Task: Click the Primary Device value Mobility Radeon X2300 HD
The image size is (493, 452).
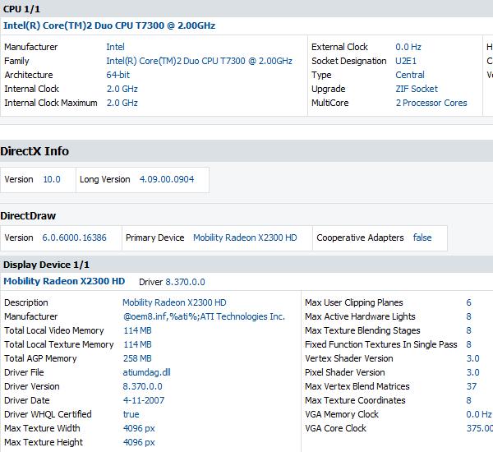Action: [245, 238]
